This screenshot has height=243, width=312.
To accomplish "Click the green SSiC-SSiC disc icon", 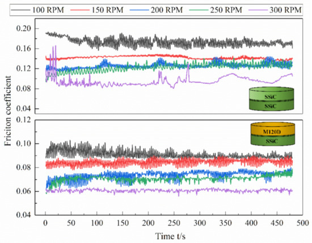I will pyautogui.click(x=271, y=99).
